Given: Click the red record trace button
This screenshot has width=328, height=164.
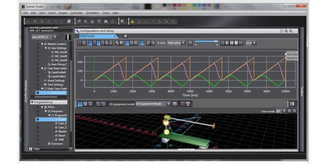Looking at the screenshot, I should click(79, 43).
